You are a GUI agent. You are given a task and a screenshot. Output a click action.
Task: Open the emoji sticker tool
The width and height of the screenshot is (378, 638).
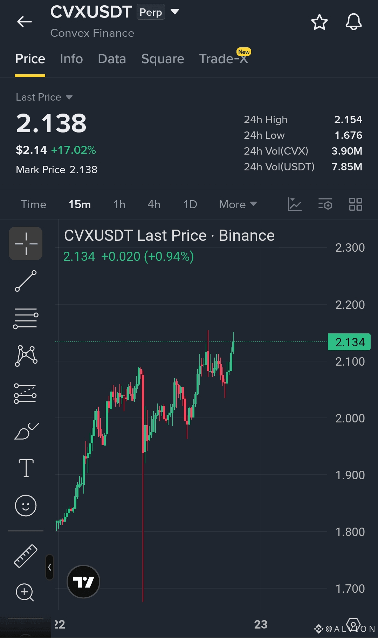coord(26,505)
